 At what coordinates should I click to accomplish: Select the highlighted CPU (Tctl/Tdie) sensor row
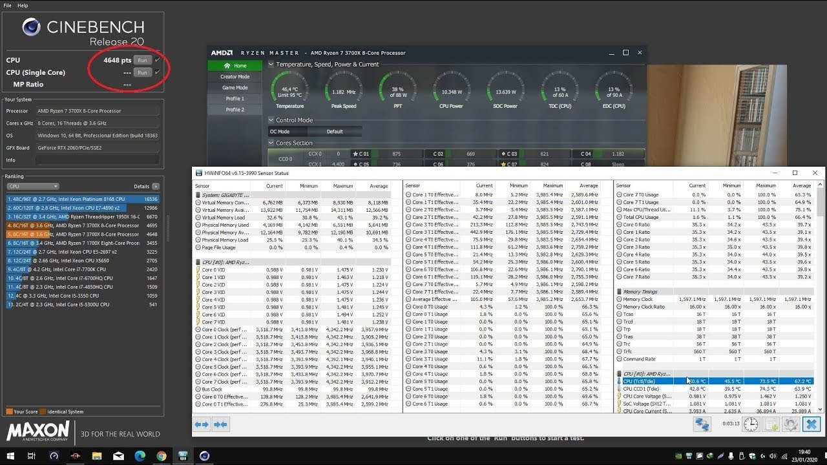(715, 381)
